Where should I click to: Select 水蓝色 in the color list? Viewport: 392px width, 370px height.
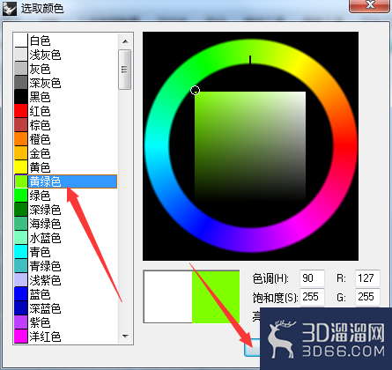coord(66,238)
